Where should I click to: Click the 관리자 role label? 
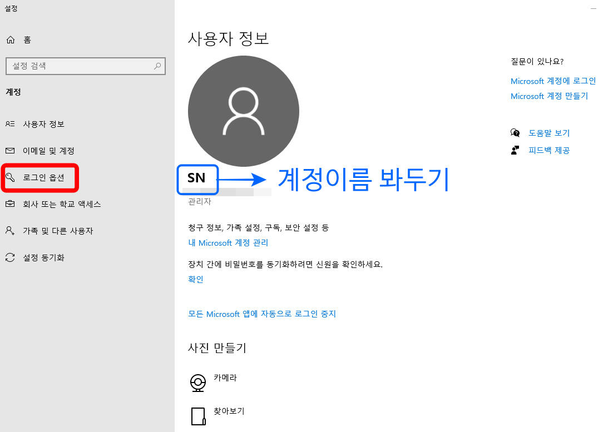point(199,201)
